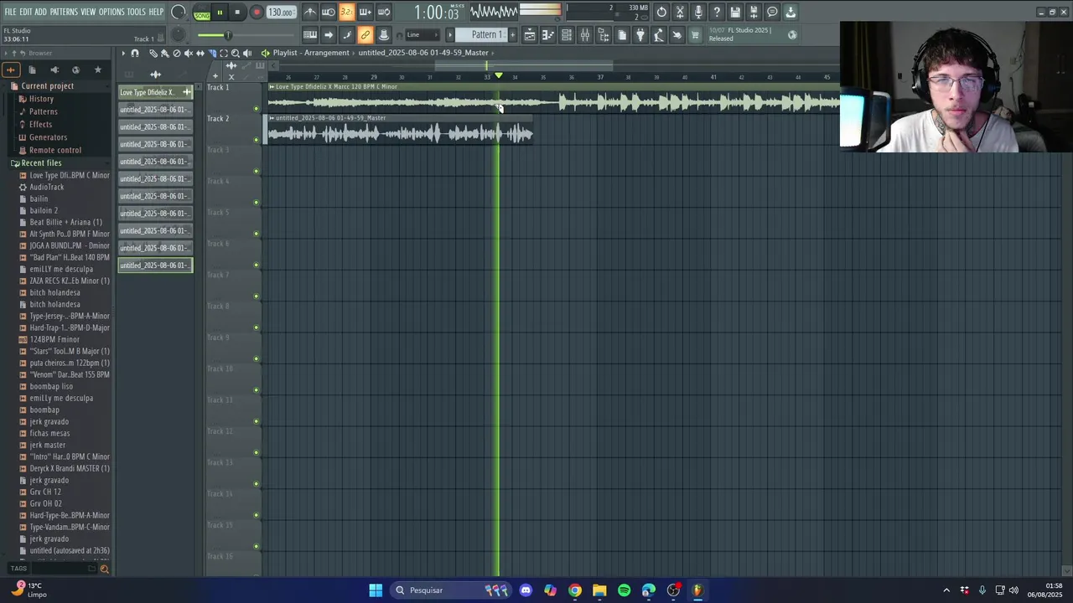This screenshot has width=1073, height=603.
Task: Open Generators in the browser tree
Action: point(48,137)
